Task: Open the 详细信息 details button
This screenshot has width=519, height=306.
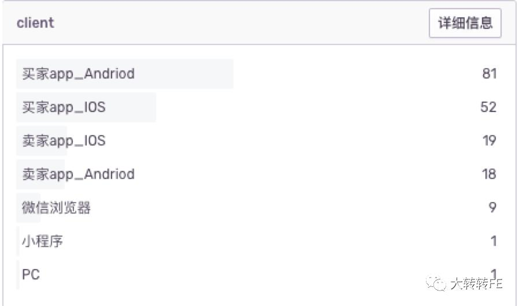Action: coord(465,23)
